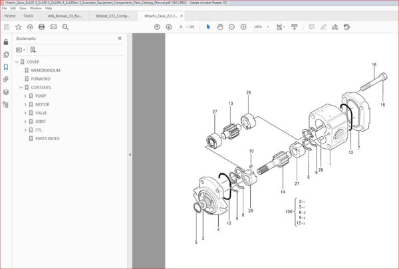Activate the Hand pan tool
Image resolution: width=399 pixels, height=269 pixels.
pyautogui.click(x=220, y=27)
